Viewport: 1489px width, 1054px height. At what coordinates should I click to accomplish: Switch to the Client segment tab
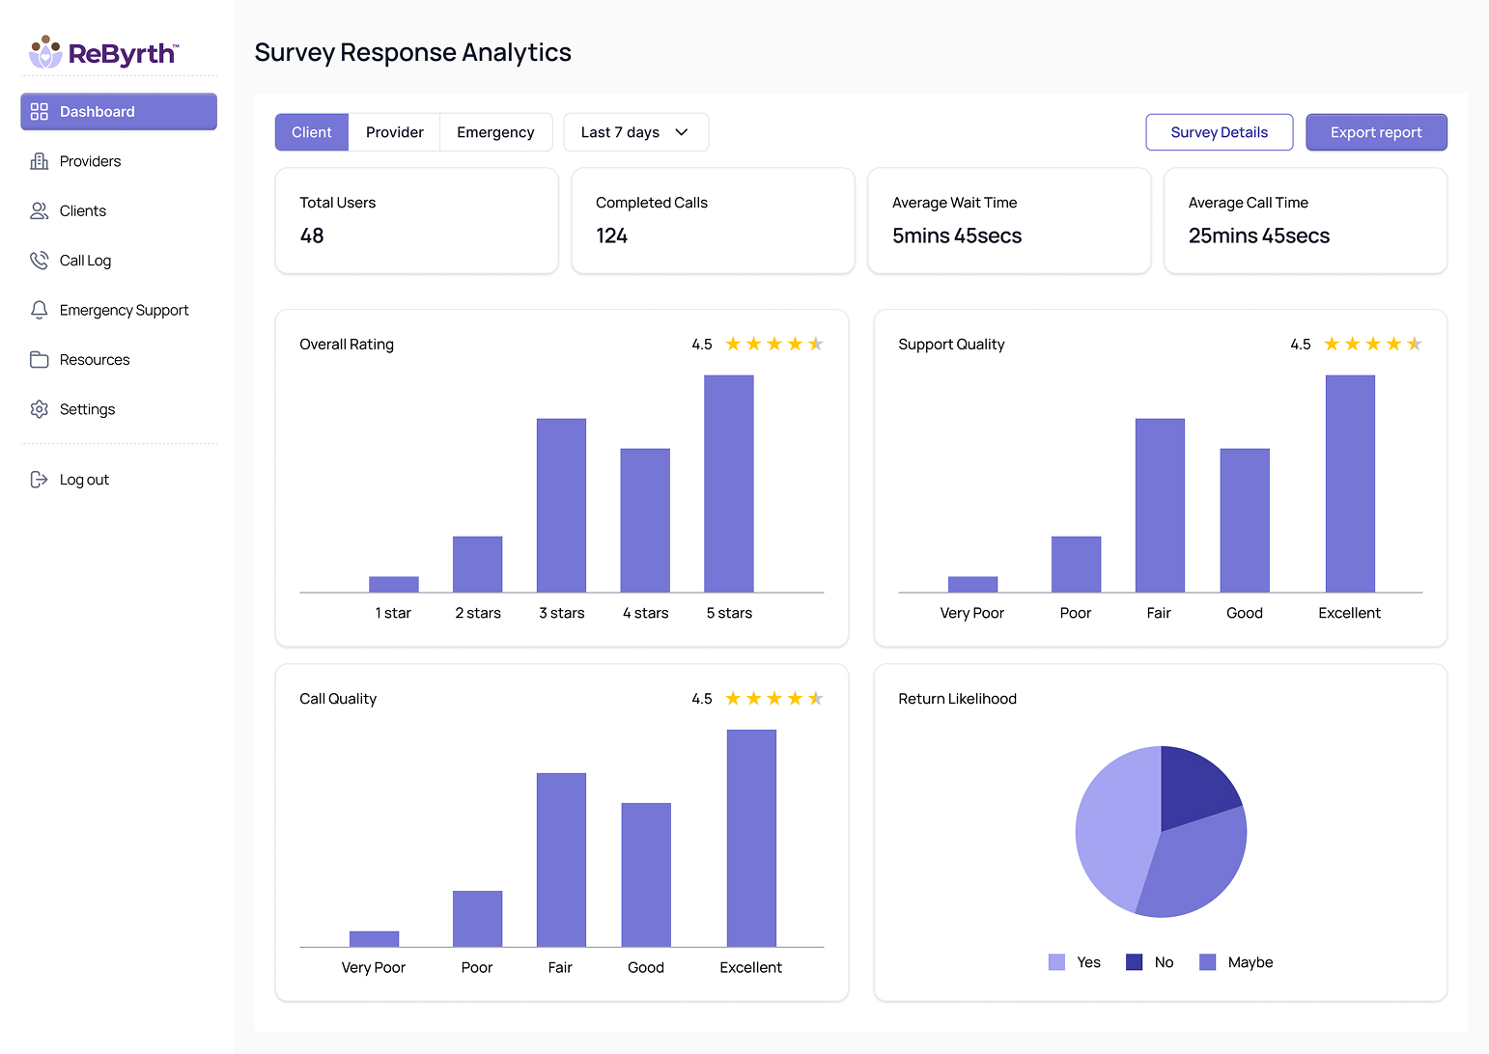[x=312, y=132]
